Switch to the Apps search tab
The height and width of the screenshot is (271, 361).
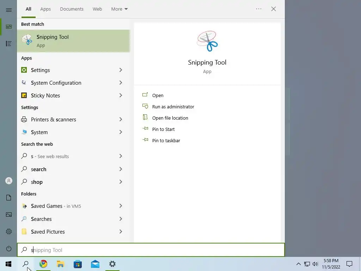point(45,9)
